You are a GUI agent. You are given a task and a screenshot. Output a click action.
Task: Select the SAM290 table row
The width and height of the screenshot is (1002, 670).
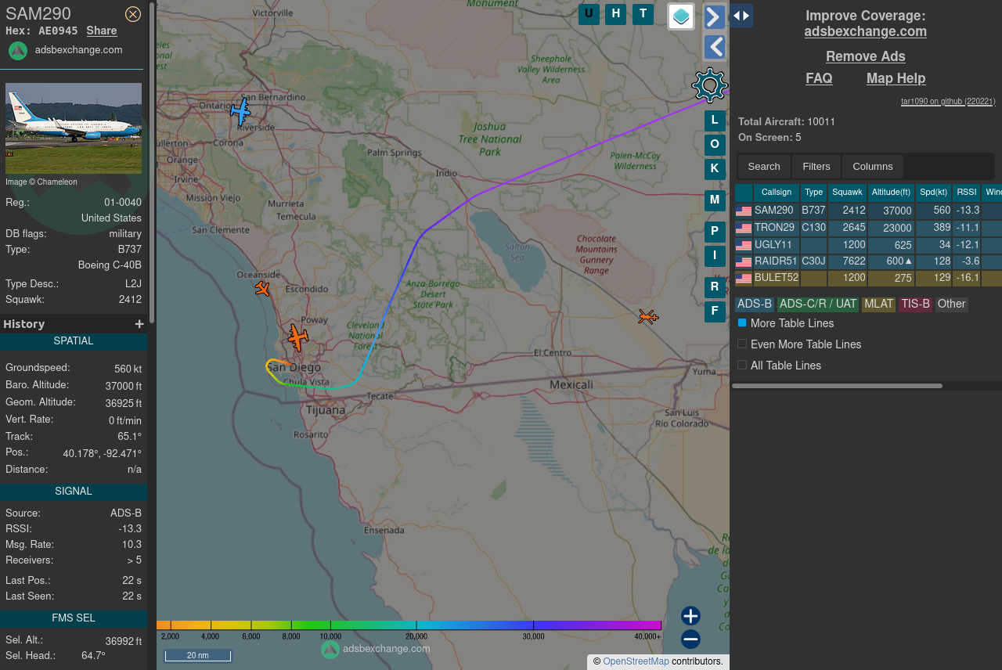pyautogui.click(x=868, y=211)
